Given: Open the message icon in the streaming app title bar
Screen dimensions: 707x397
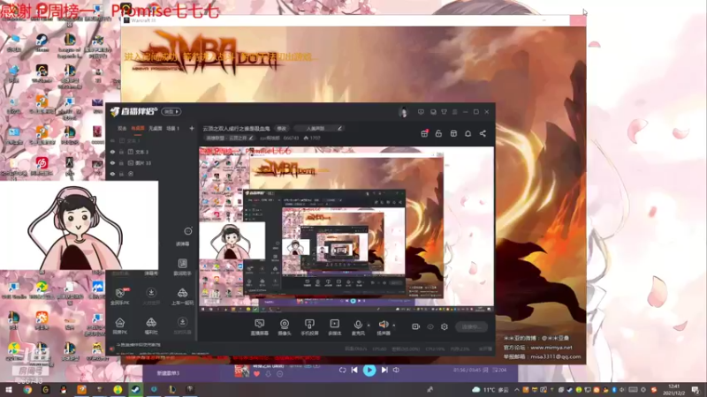Looking at the screenshot, I should tap(421, 112).
